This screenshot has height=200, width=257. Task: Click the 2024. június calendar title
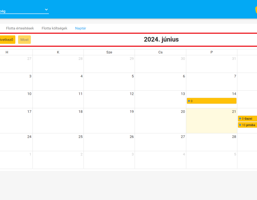pyautogui.click(x=161, y=39)
